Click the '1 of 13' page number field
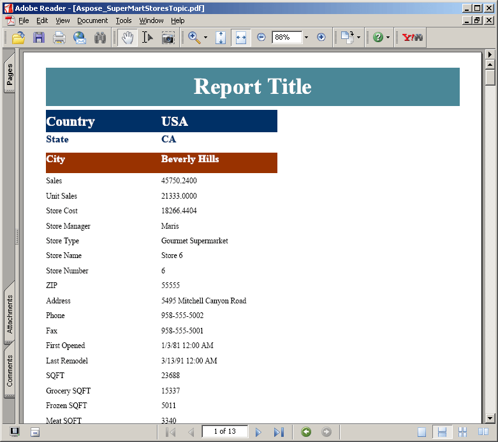The height and width of the screenshot is (442, 498). (x=224, y=432)
